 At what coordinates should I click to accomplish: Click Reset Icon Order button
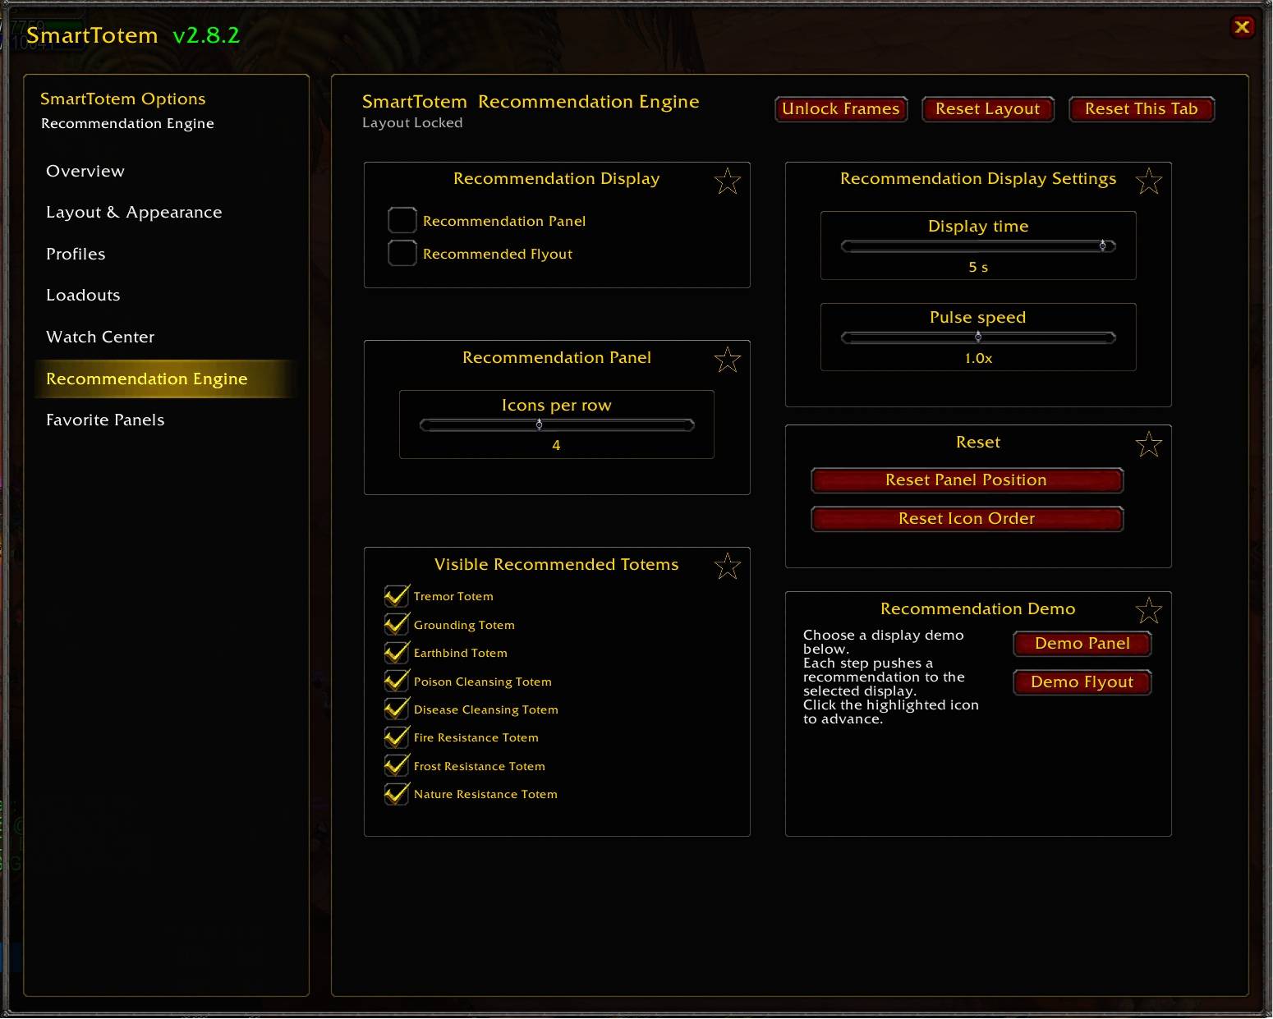(x=967, y=519)
